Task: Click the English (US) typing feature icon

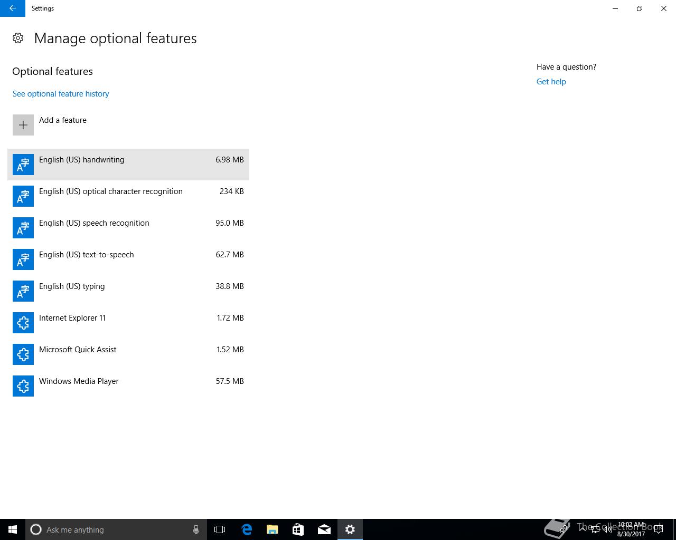Action: pyautogui.click(x=23, y=291)
